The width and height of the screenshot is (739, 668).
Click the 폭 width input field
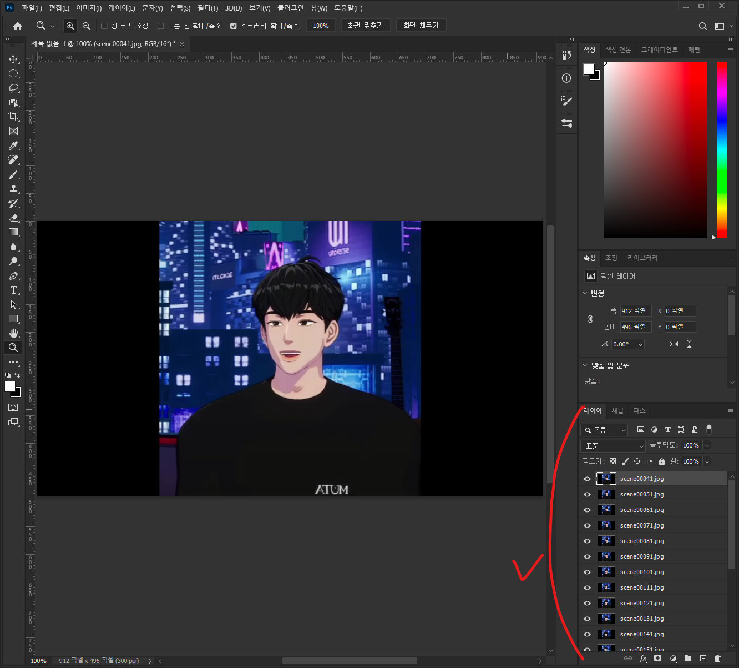click(x=635, y=311)
